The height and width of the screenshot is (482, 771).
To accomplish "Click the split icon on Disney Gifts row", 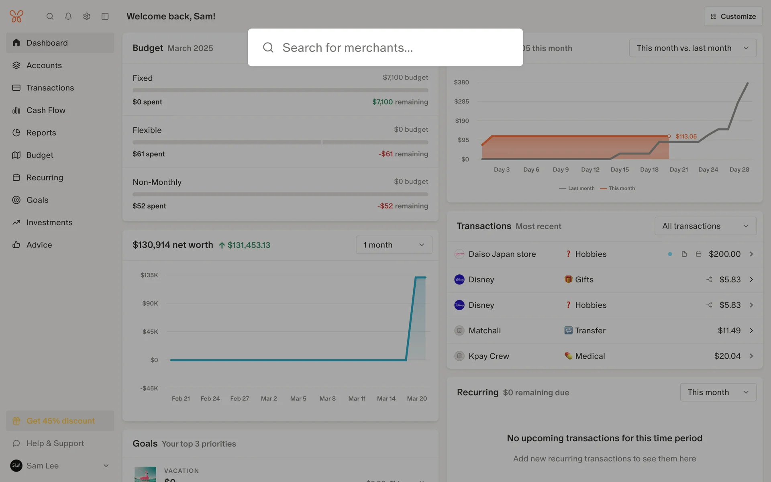I will [x=709, y=280].
